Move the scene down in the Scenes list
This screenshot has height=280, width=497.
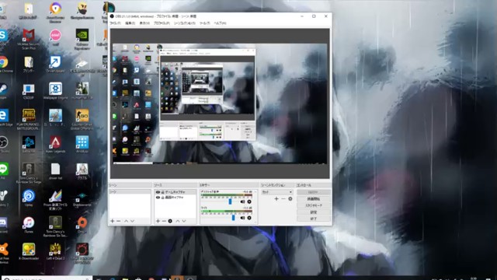[x=133, y=221]
